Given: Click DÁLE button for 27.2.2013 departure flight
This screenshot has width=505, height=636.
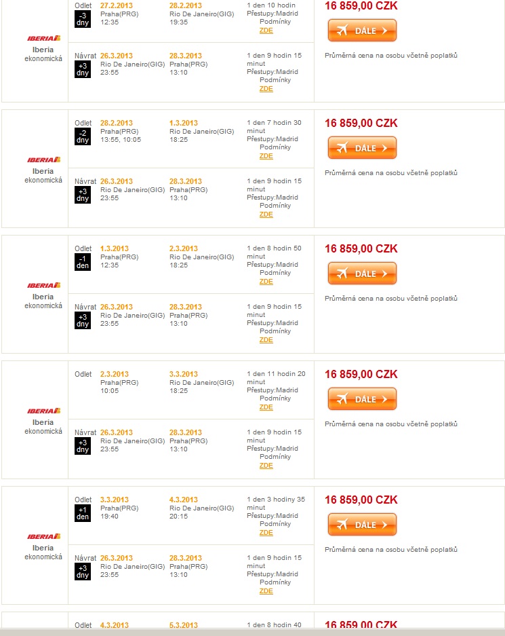Looking at the screenshot, I should pos(362,31).
